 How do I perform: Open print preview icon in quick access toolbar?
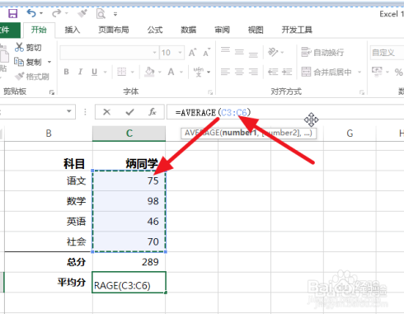(101, 13)
